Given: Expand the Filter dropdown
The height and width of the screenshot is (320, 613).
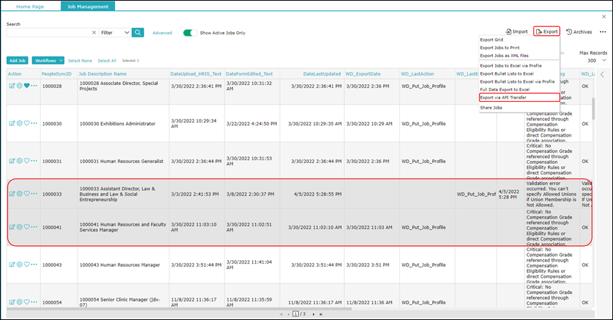Looking at the screenshot, I should (114, 33).
